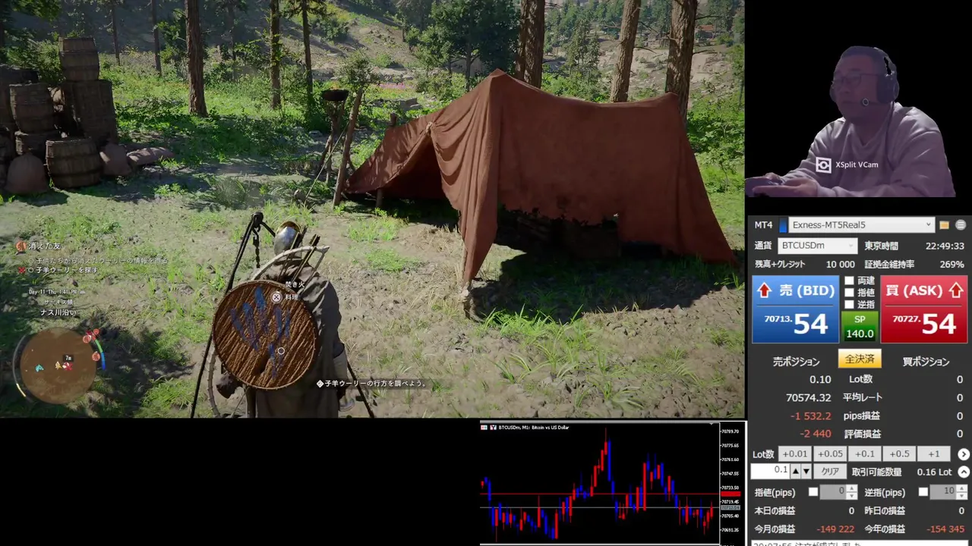Click the 子羊ウーリーを探す quest objective
Image resolution: width=972 pixels, height=546 pixels.
coord(65,270)
